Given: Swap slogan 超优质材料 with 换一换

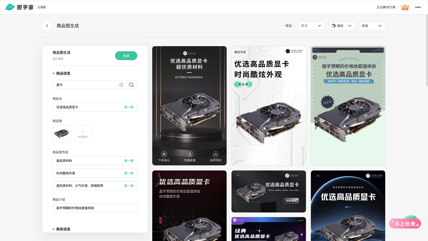Looking at the screenshot, I should 129,161.
